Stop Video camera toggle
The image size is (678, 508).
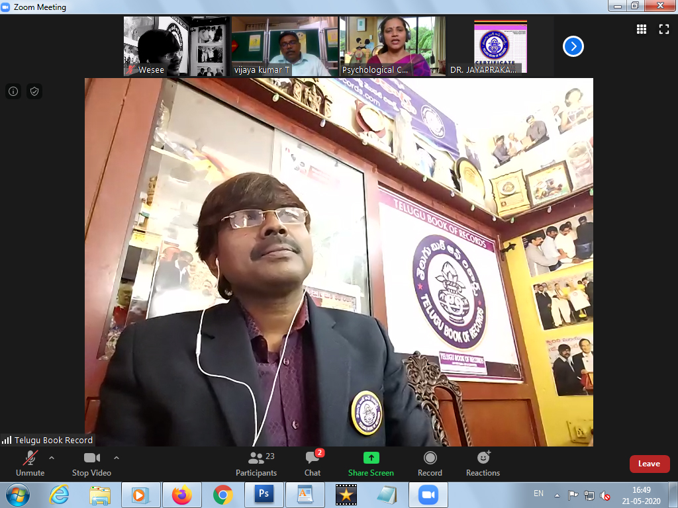point(91,463)
